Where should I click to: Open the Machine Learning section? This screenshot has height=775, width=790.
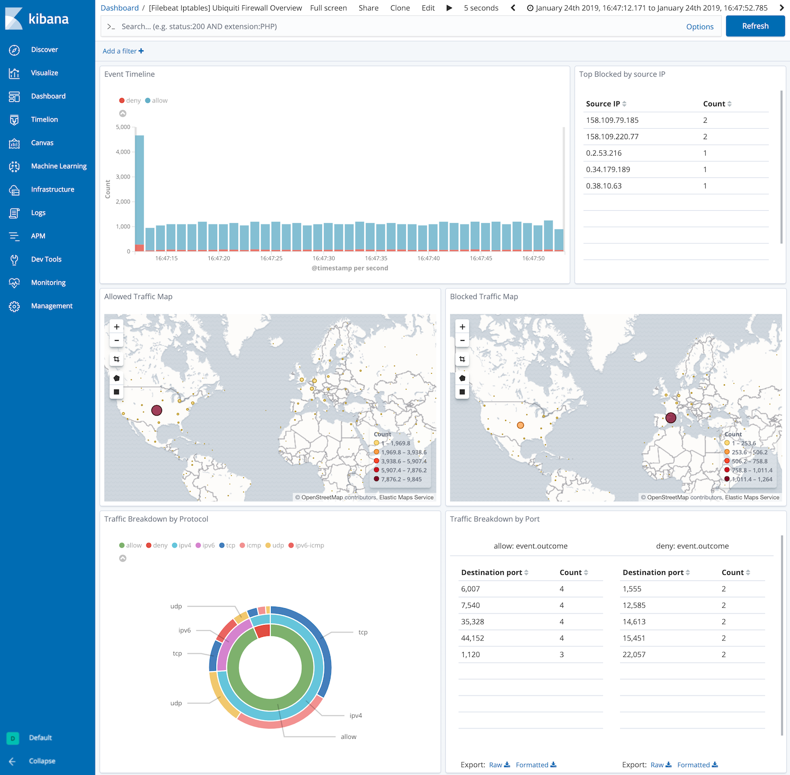click(58, 166)
